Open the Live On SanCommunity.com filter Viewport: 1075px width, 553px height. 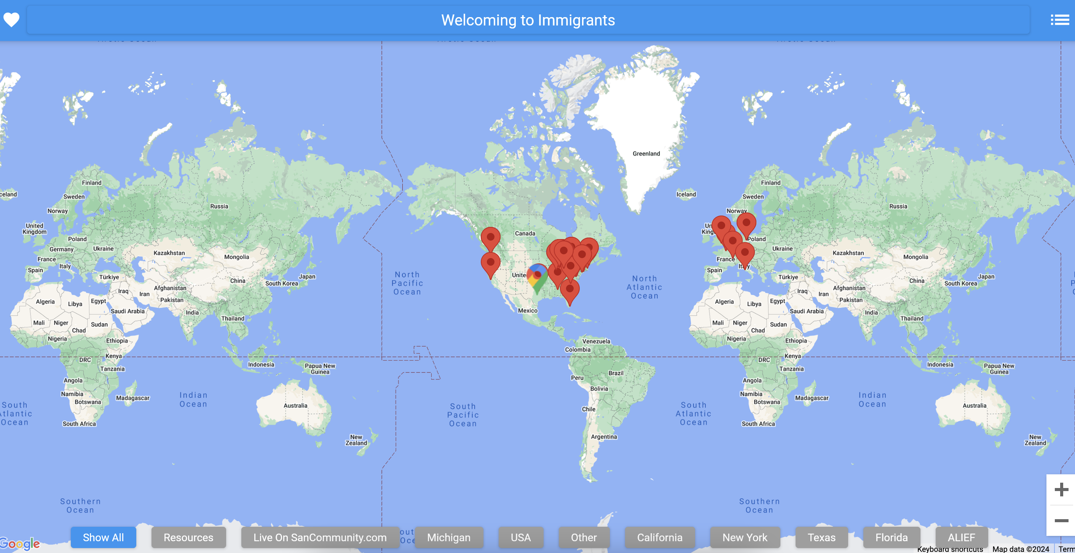(x=320, y=537)
